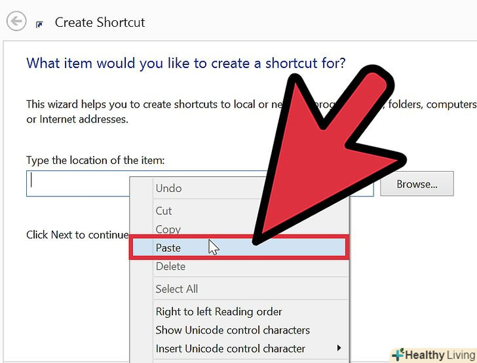Image resolution: width=477 pixels, height=363 pixels.
Task: Click the 'Type the location of the item:' label
Action: click(x=95, y=160)
